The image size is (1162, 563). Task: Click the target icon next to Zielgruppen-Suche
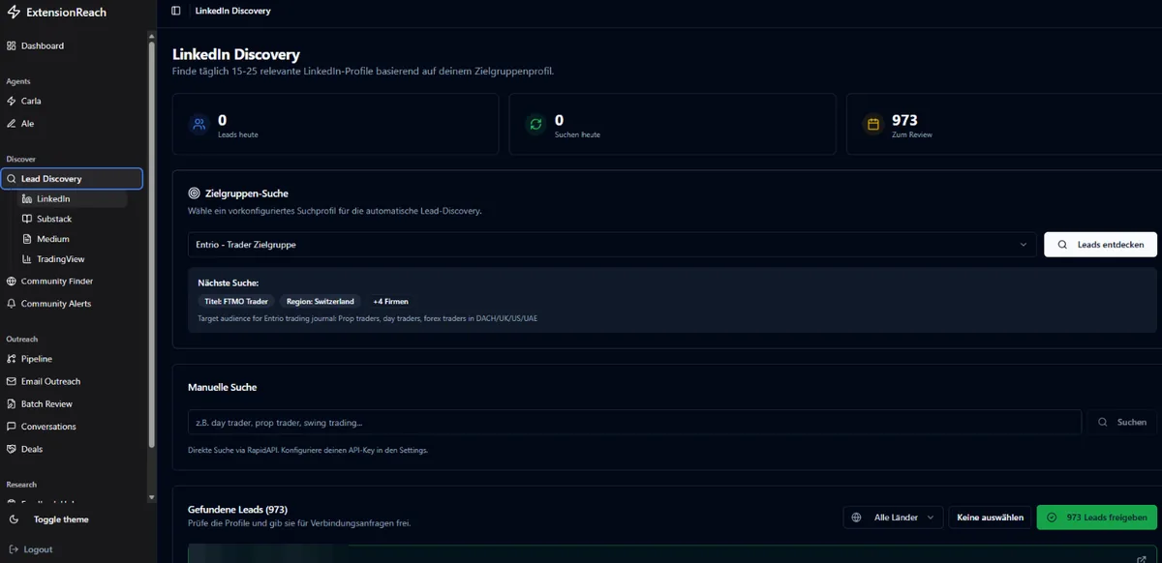(194, 193)
